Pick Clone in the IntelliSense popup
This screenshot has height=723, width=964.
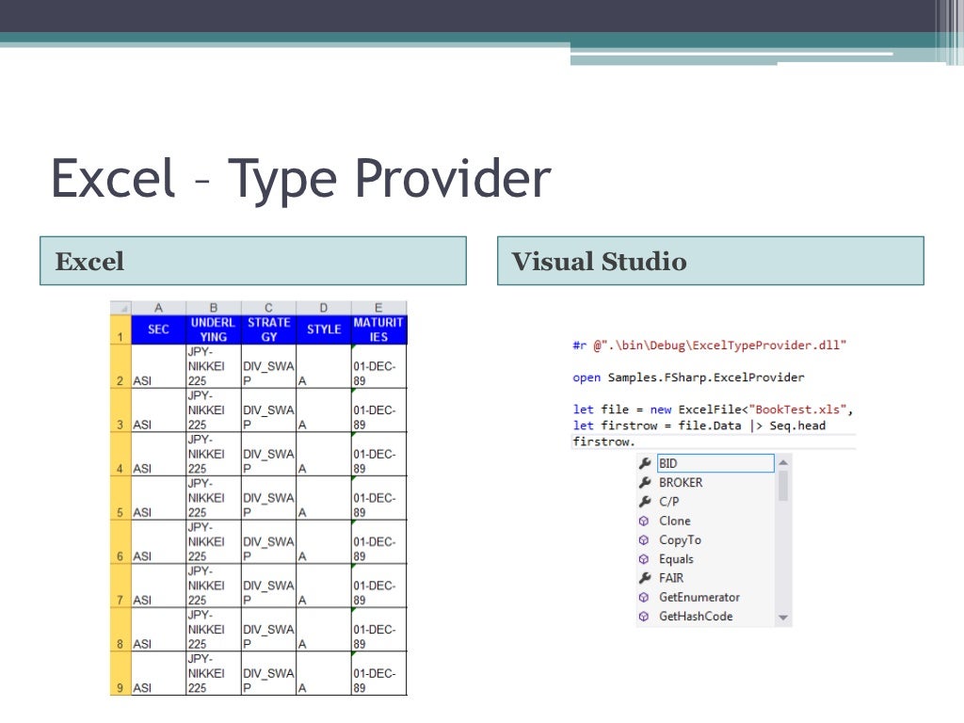pos(674,521)
